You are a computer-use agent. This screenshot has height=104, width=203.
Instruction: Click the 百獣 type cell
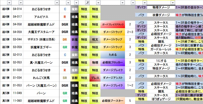pos(74,78)
